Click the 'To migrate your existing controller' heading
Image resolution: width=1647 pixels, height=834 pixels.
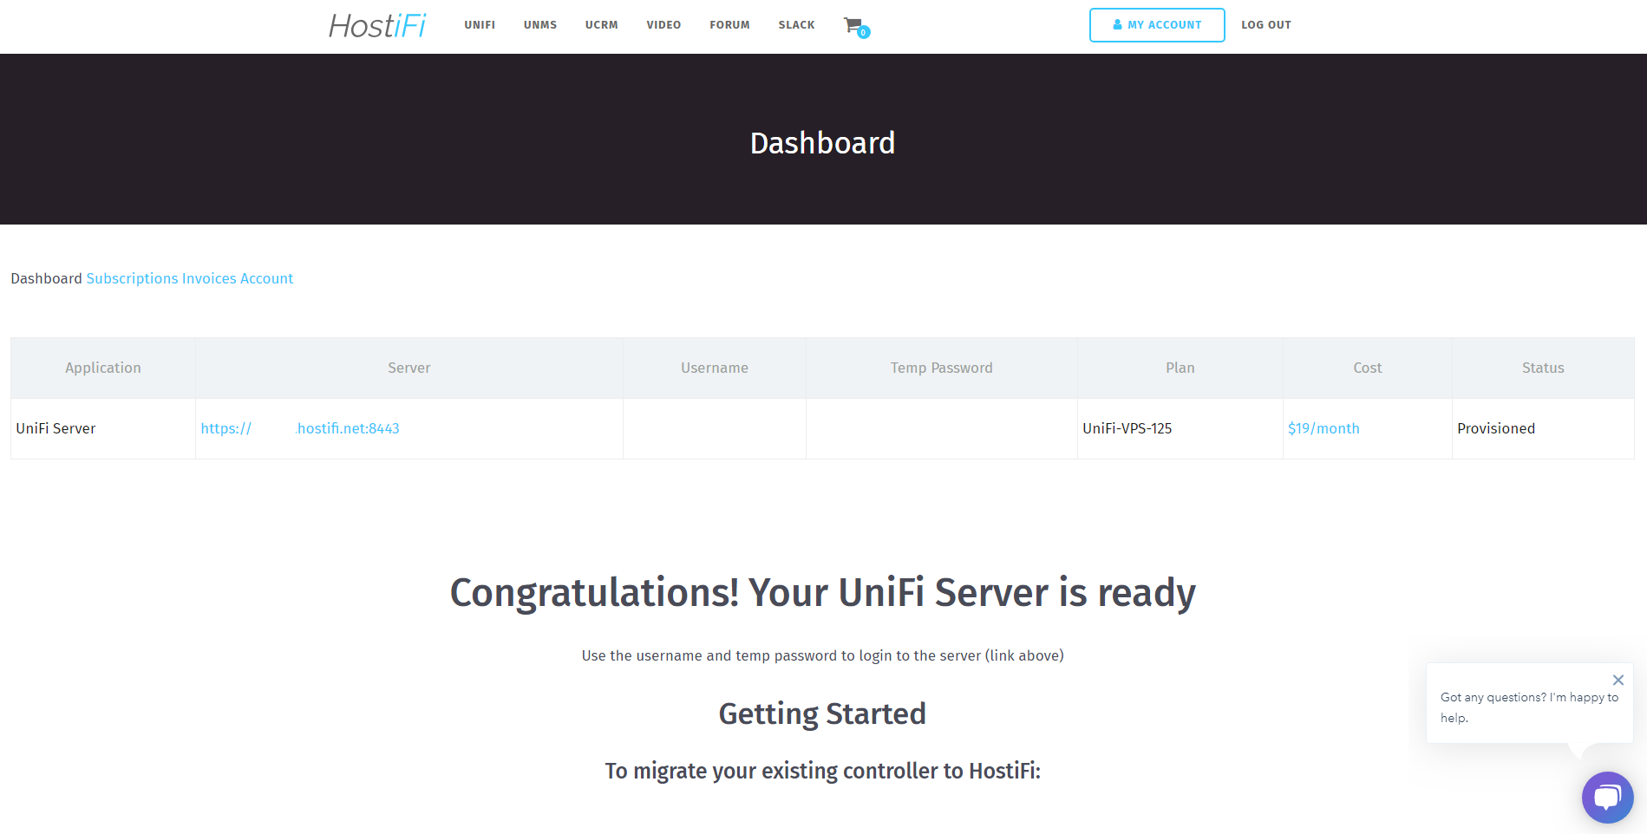pos(822,771)
